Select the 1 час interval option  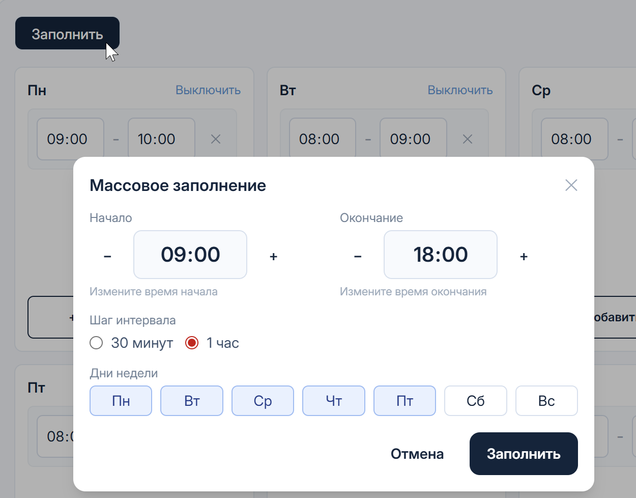click(x=192, y=343)
